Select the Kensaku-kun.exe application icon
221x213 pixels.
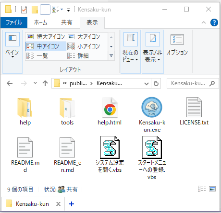[152, 107]
